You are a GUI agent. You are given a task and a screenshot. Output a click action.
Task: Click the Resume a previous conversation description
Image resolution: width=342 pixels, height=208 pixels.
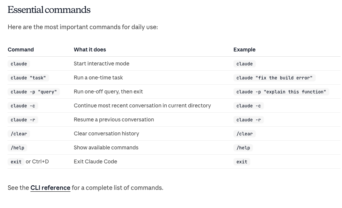[114, 120]
